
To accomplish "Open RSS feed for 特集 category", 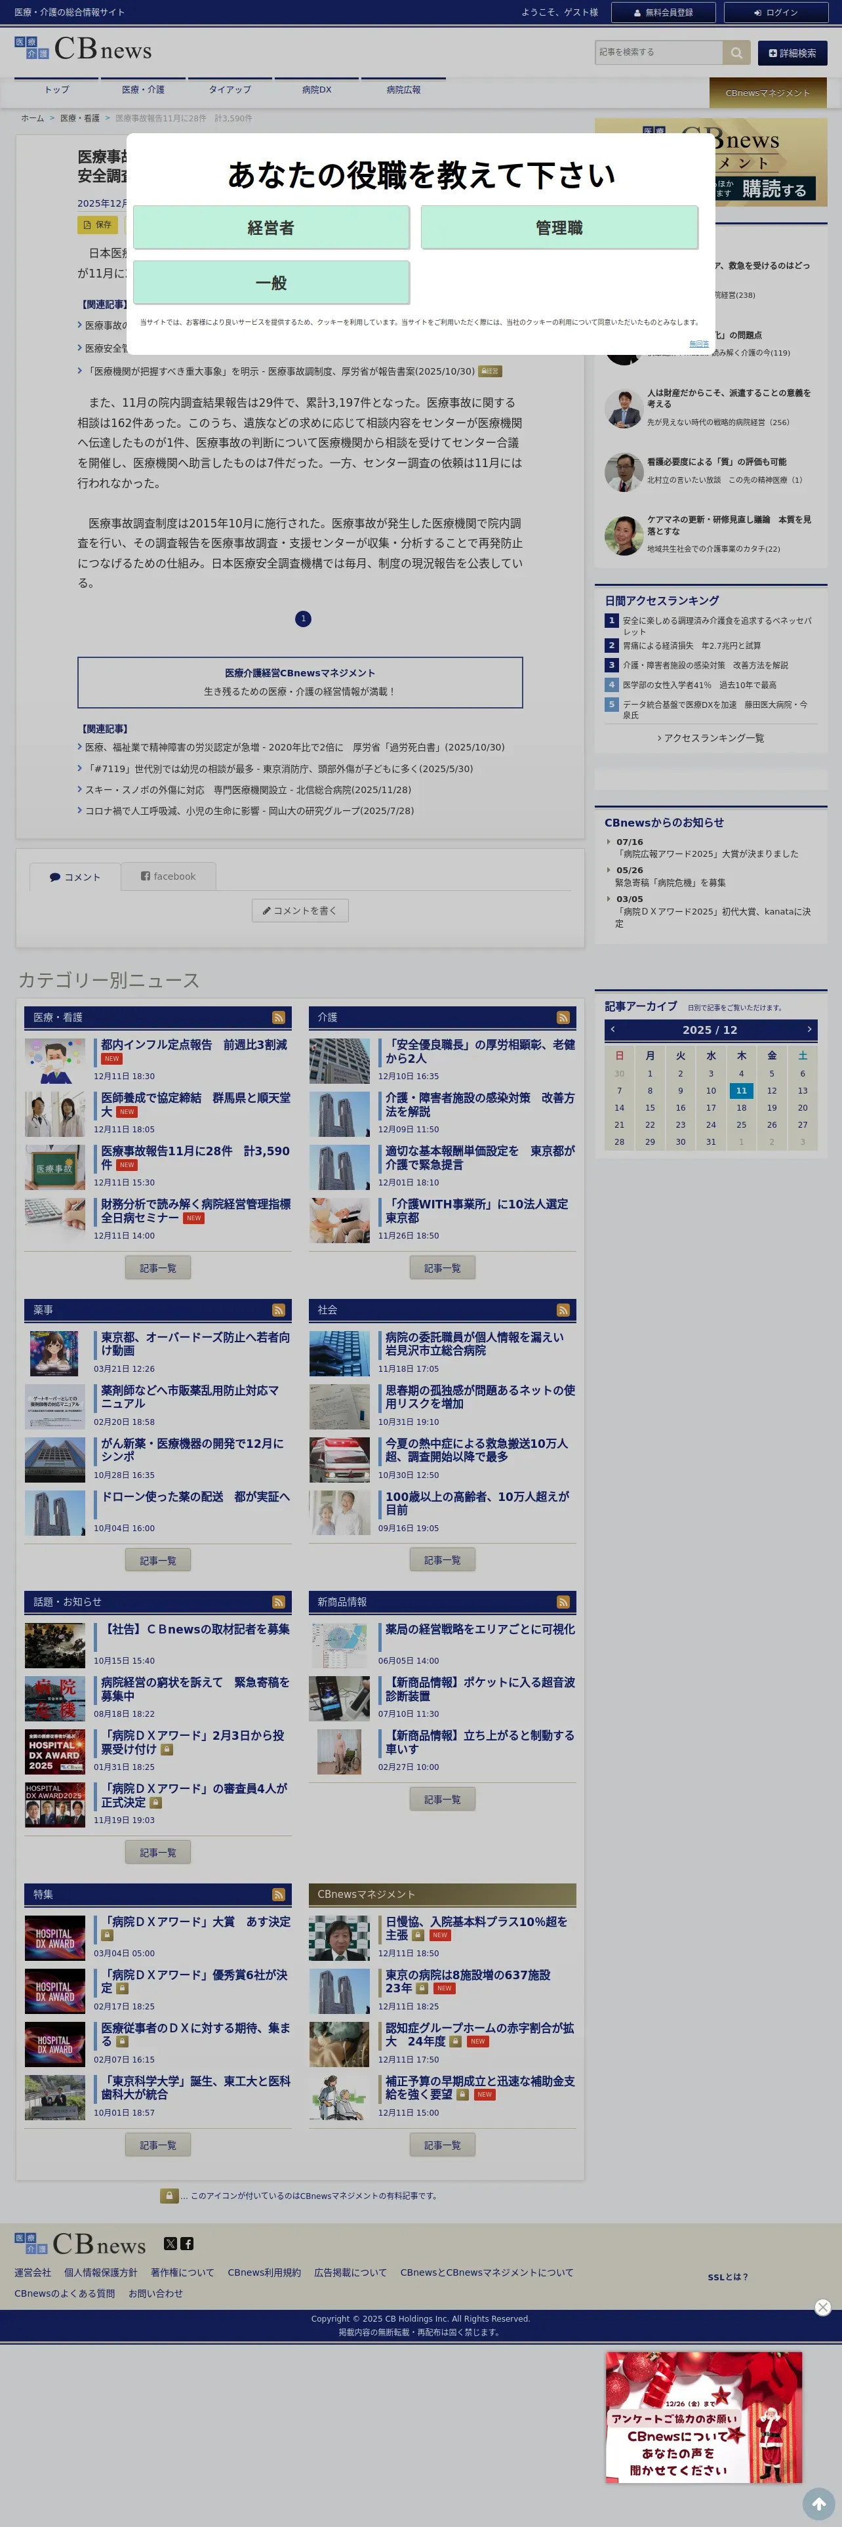I will (279, 1895).
